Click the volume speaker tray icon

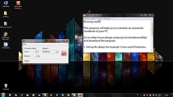(x=157, y=95)
